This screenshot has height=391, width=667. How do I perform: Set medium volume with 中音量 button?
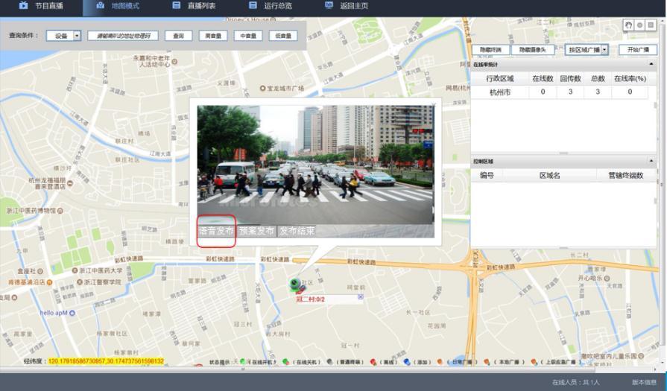click(248, 36)
